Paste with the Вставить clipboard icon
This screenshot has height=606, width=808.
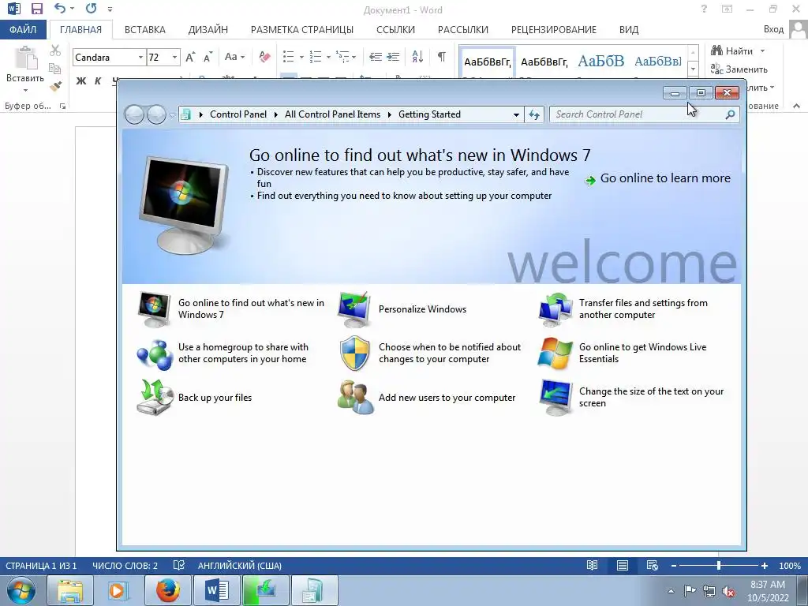pos(25,58)
